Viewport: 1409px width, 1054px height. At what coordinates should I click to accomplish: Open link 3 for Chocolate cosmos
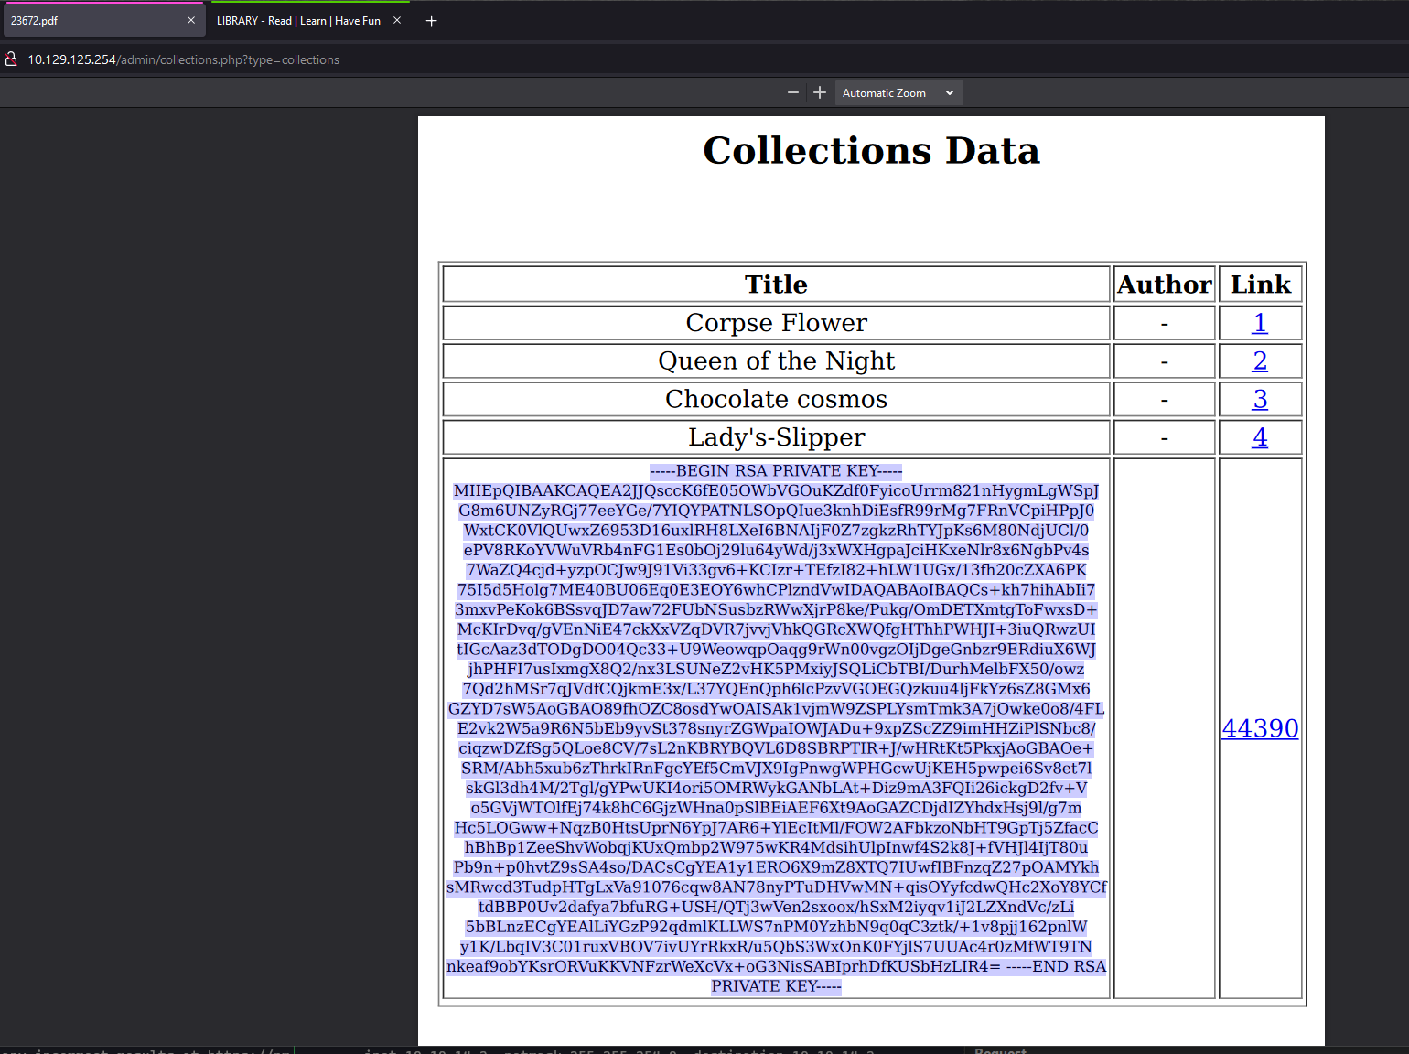tap(1260, 400)
